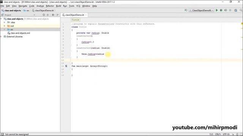Image resolution: width=243 pixels, height=136 pixels.
Task: Click the Make Project build icon
Action: (186, 10)
